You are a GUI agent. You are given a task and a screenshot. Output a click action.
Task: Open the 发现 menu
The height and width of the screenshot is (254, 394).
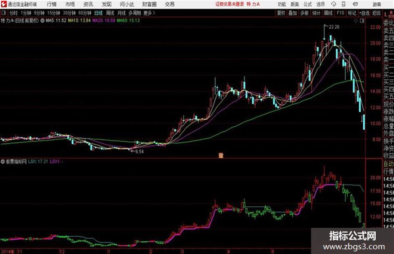point(107,4)
